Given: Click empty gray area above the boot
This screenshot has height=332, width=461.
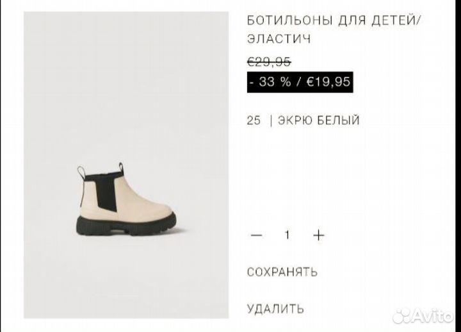Looking at the screenshot, I should (126, 83).
